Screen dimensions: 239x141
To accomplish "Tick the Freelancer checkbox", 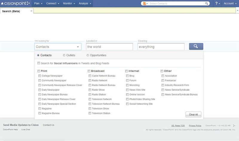I will 163,81.
